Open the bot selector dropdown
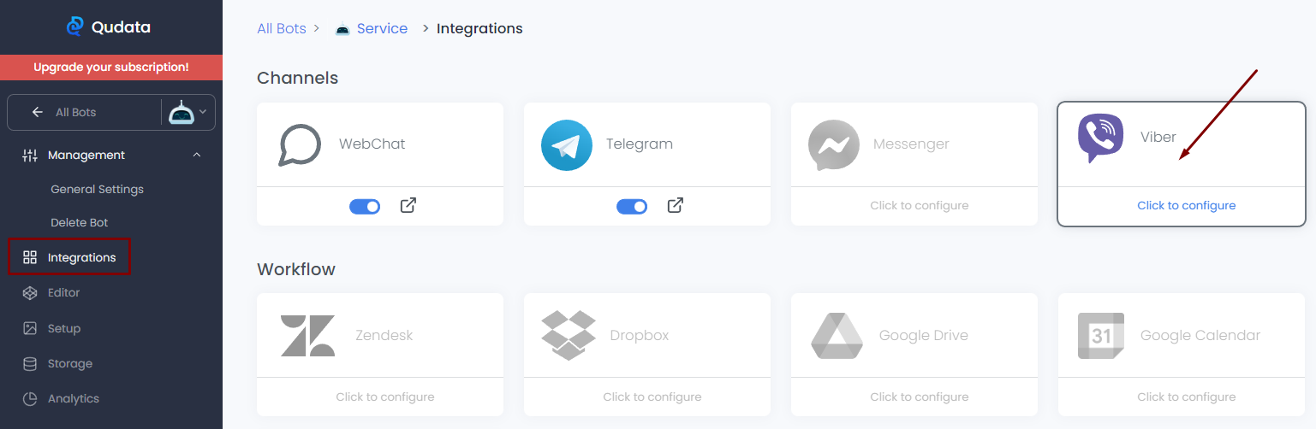The width and height of the screenshot is (1316, 429). 189,112
